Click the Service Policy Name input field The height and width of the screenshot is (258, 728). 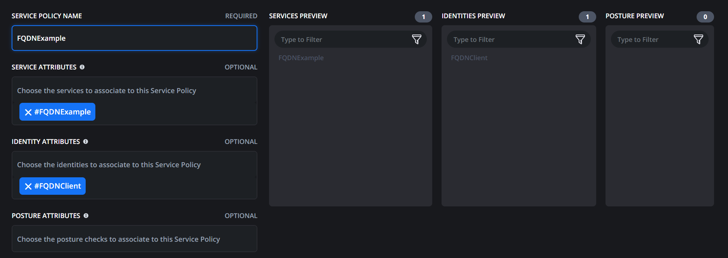[134, 38]
